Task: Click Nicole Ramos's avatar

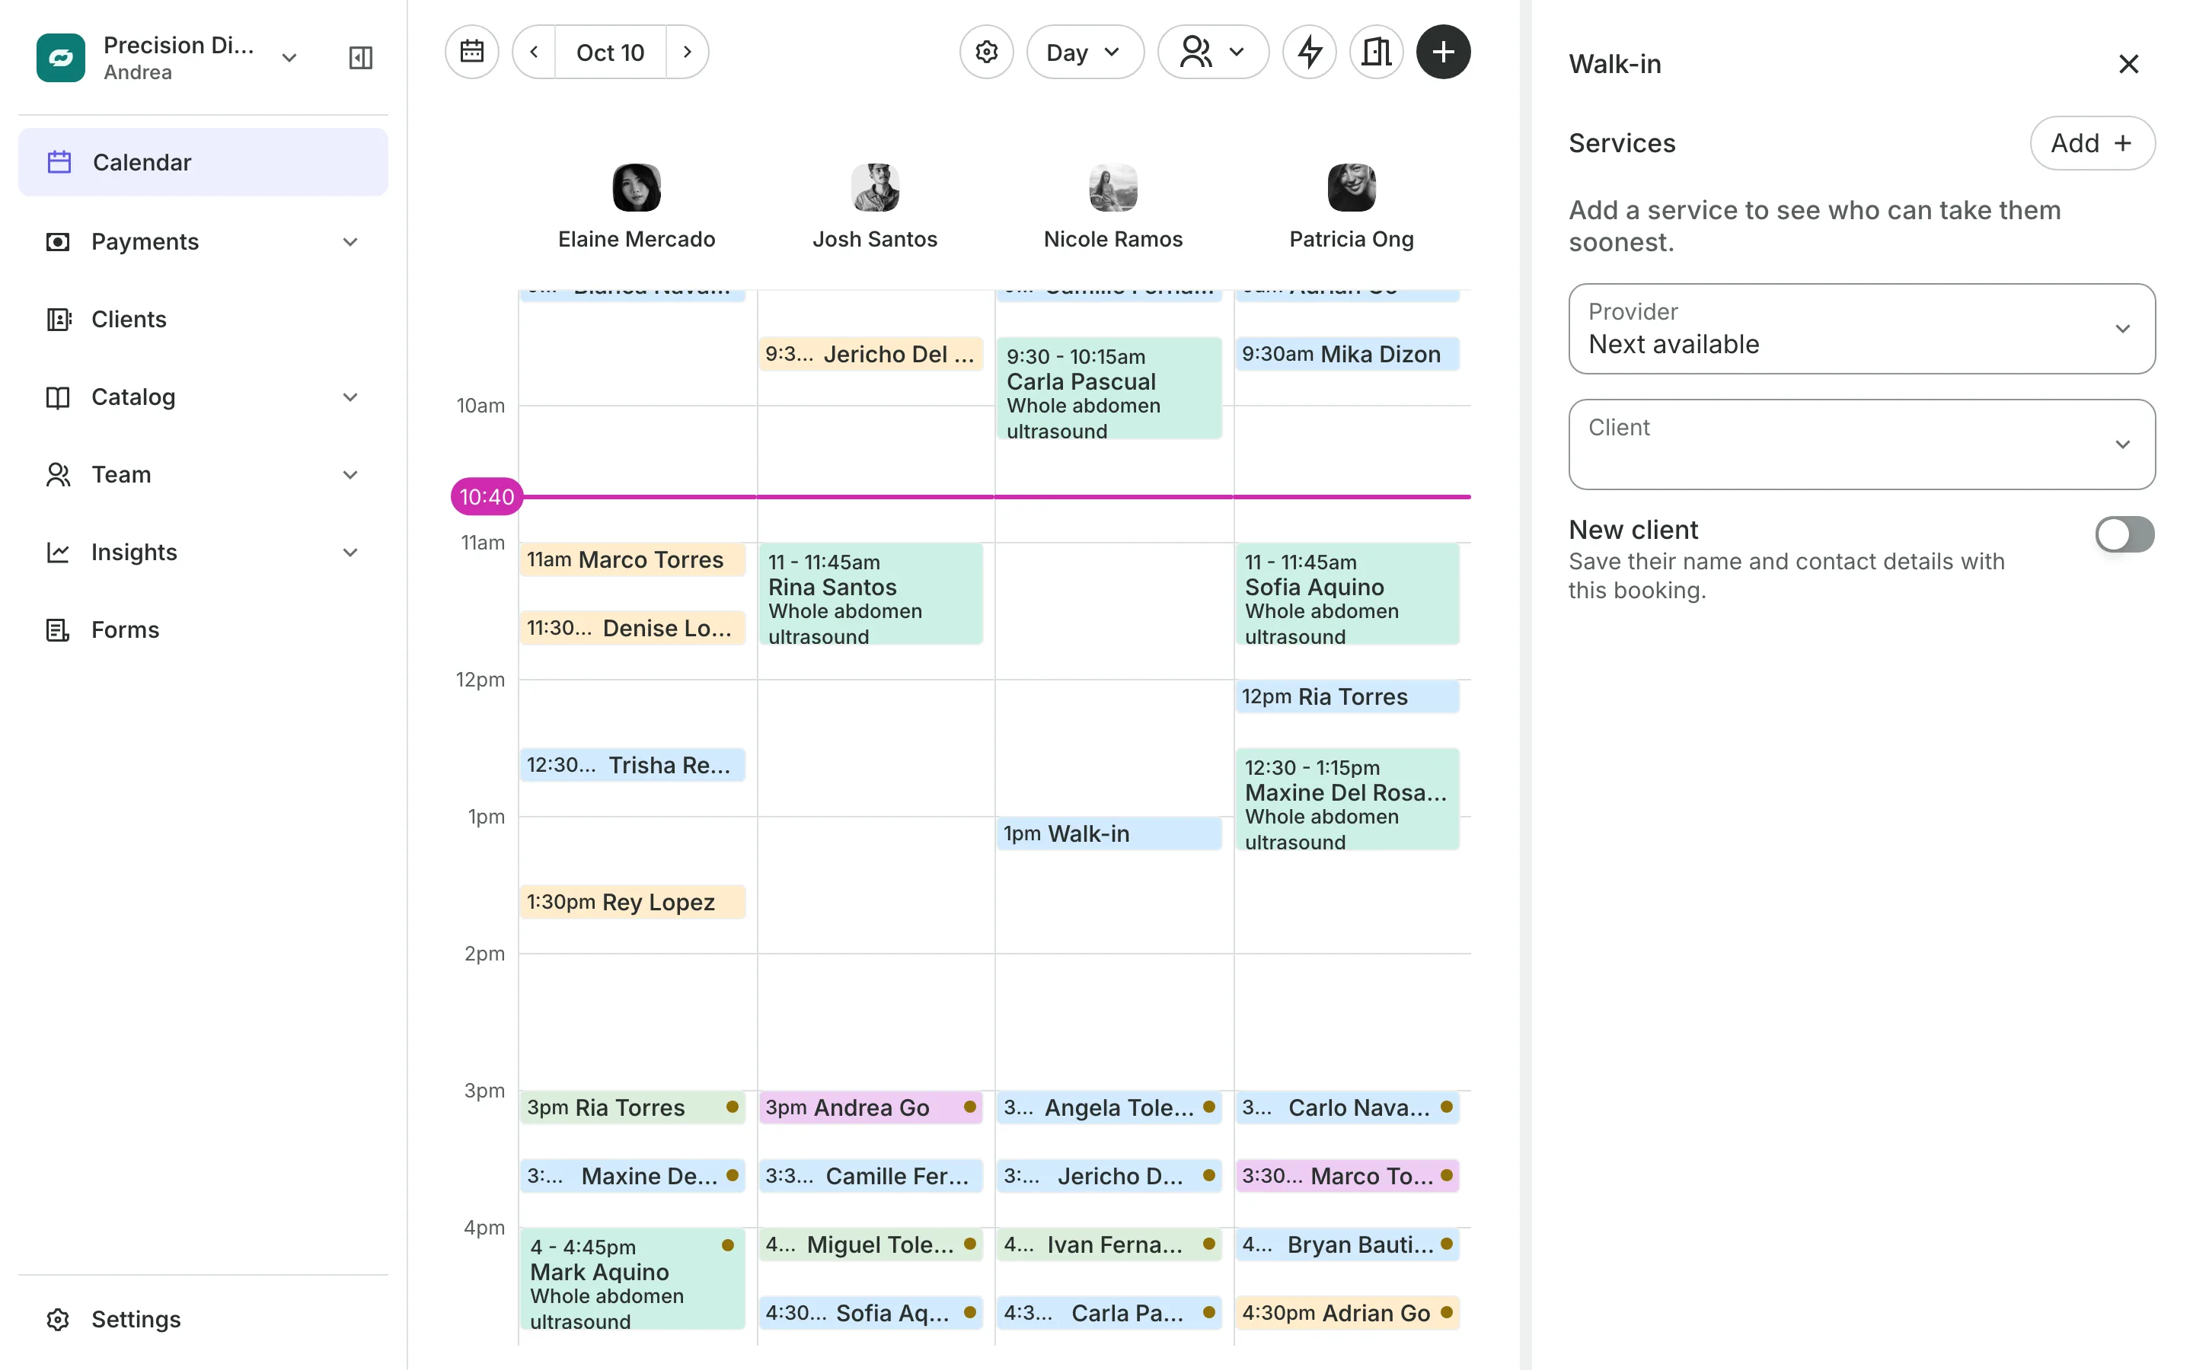Action: pyautogui.click(x=1112, y=187)
